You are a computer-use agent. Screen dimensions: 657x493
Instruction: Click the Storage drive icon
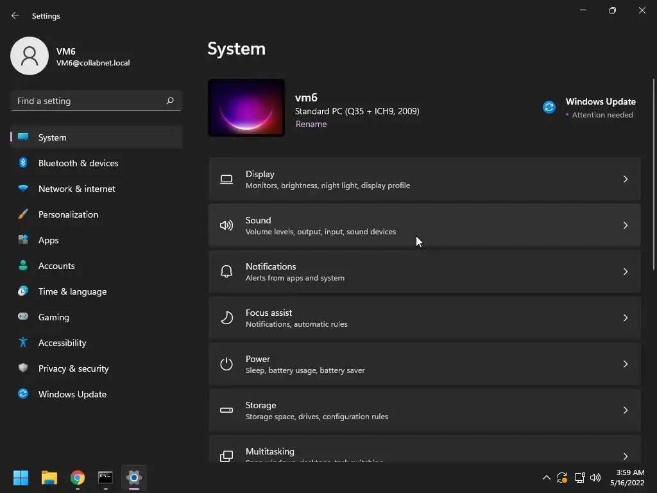pos(226,410)
